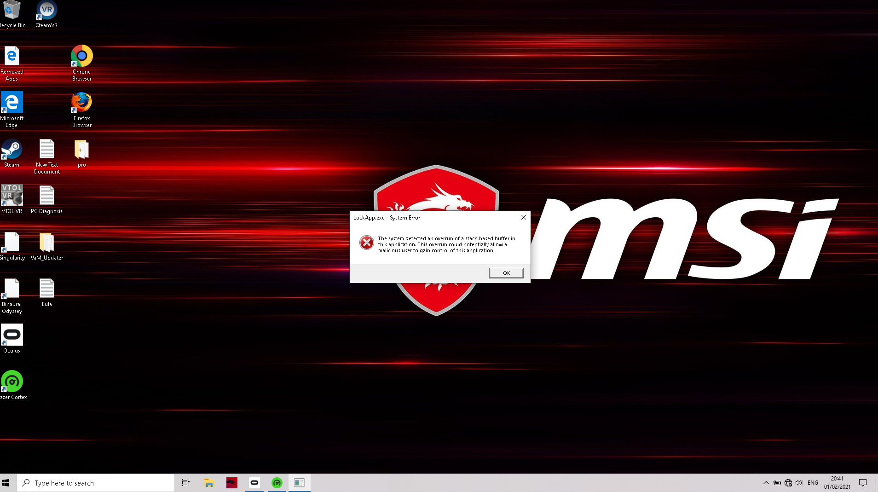
Task: Click the Type here to search box
Action: tap(96, 483)
